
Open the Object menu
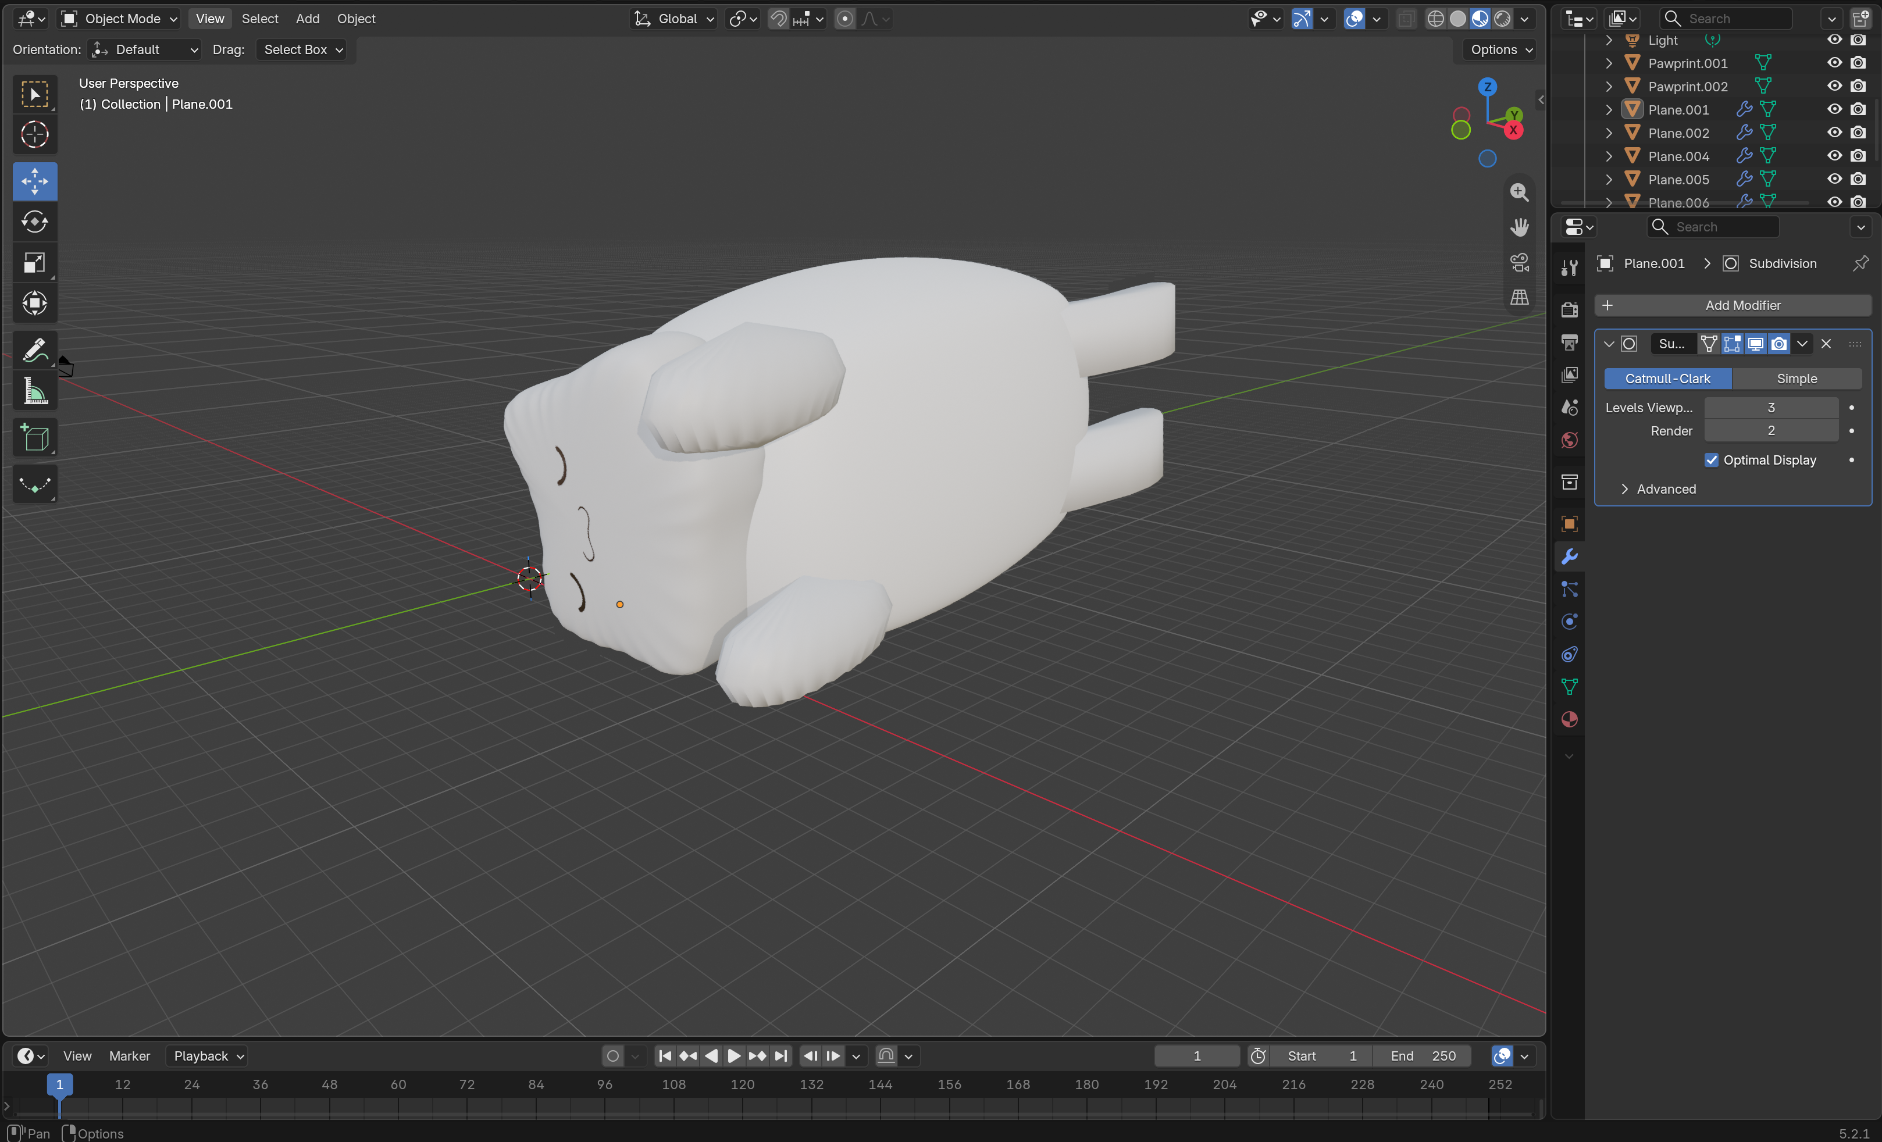356,19
